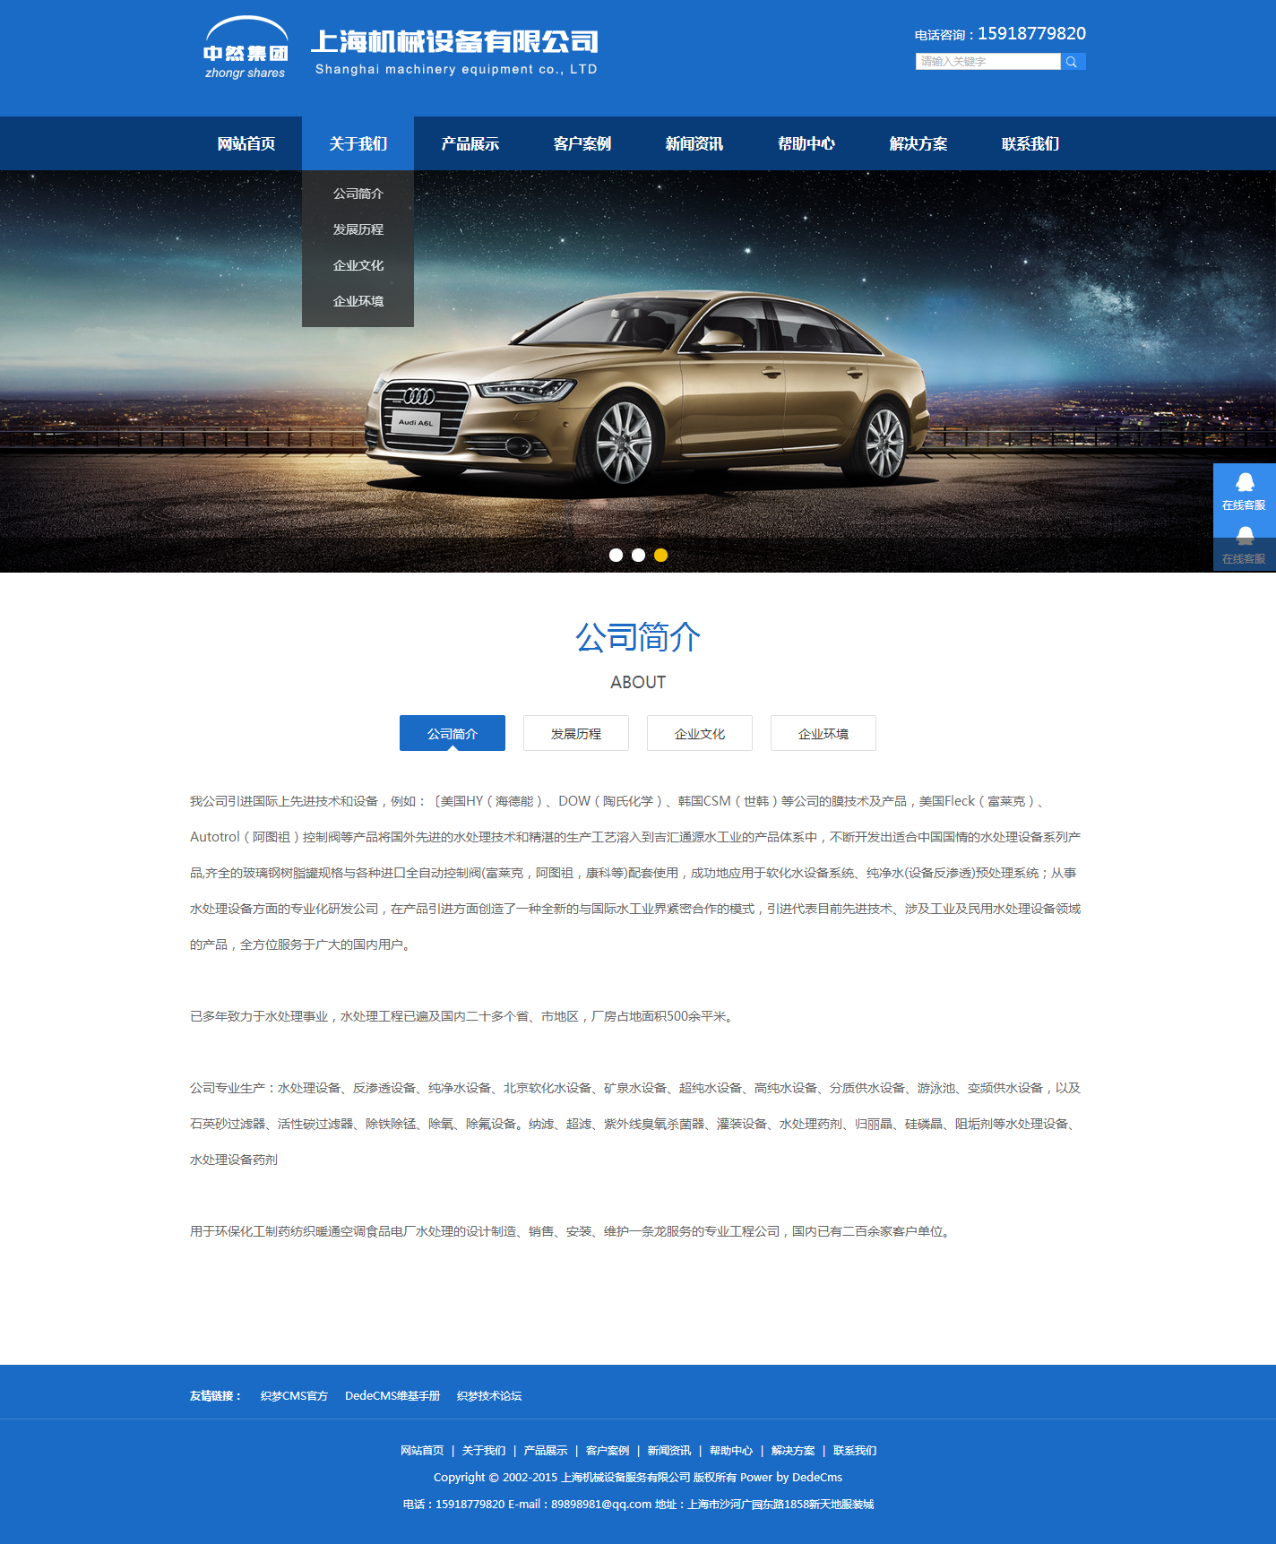The height and width of the screenshot is (1544, 1276).
Task: Click footer 解决方案 link
Action: tap(793, 1450)
